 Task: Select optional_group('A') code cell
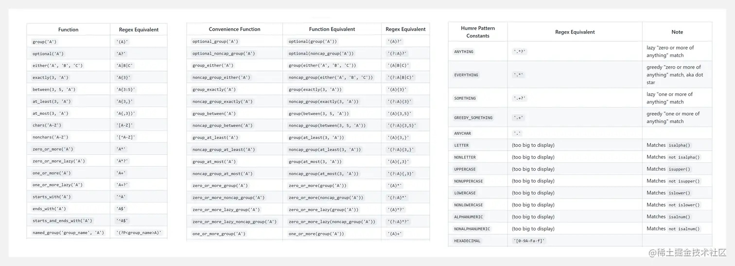(x=215, y=42)
